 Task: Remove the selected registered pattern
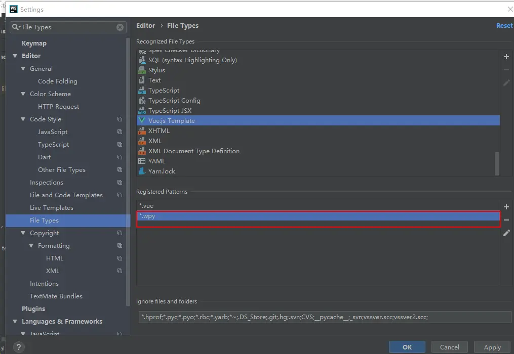point(506,220)
